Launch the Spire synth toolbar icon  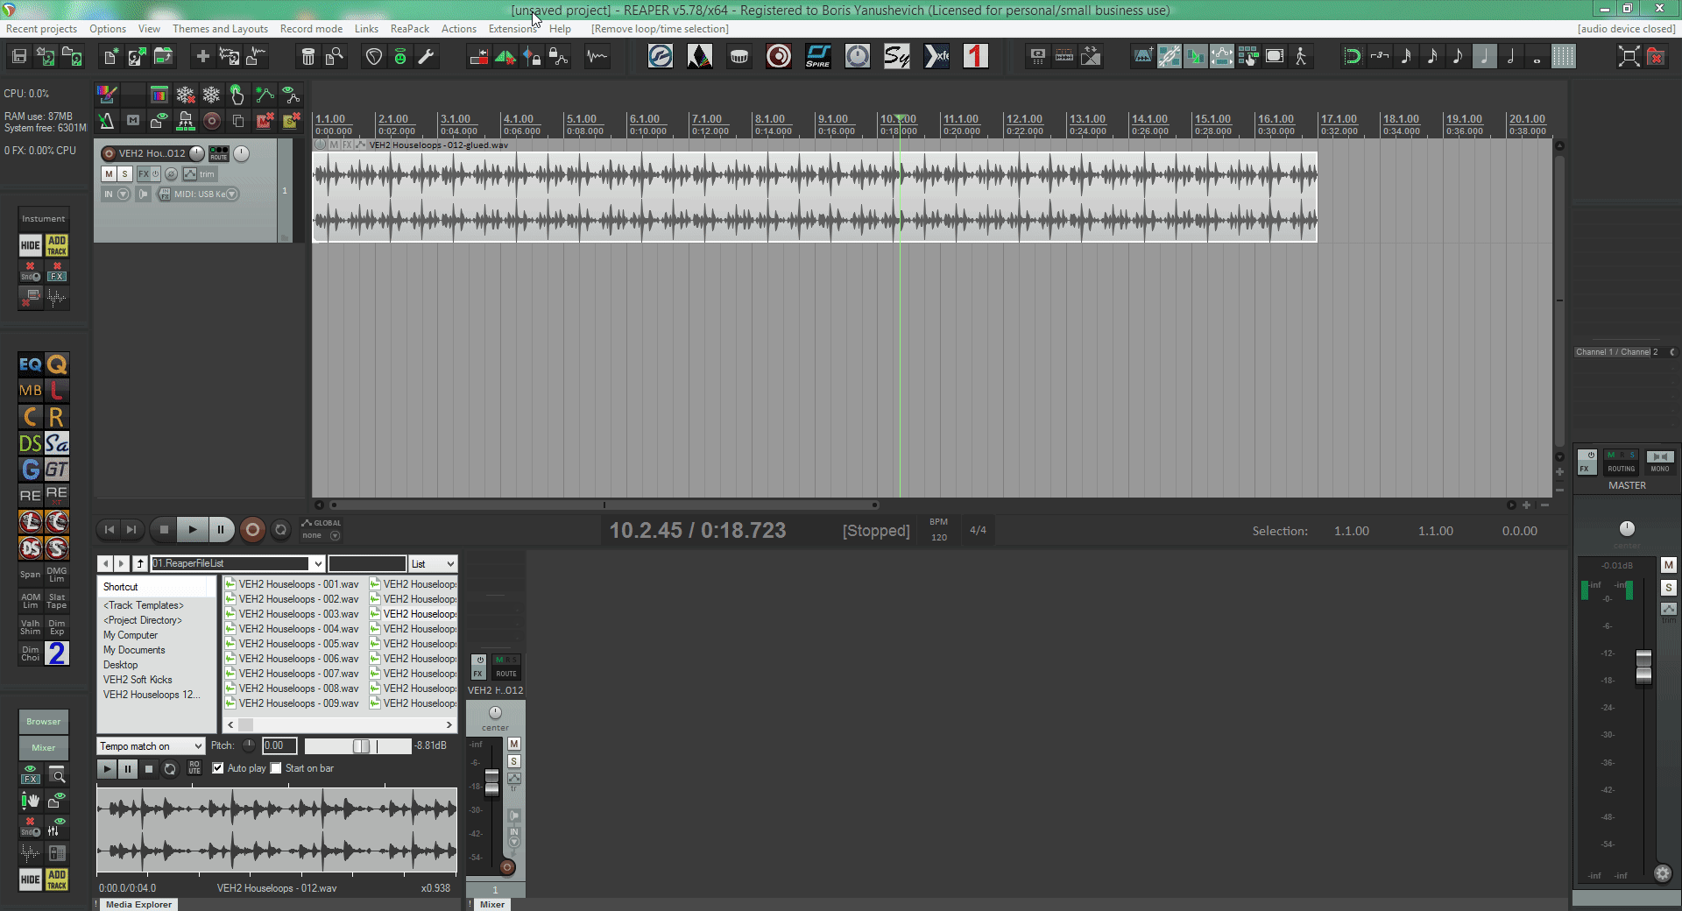pyautogui.click(x=818, y=57)
